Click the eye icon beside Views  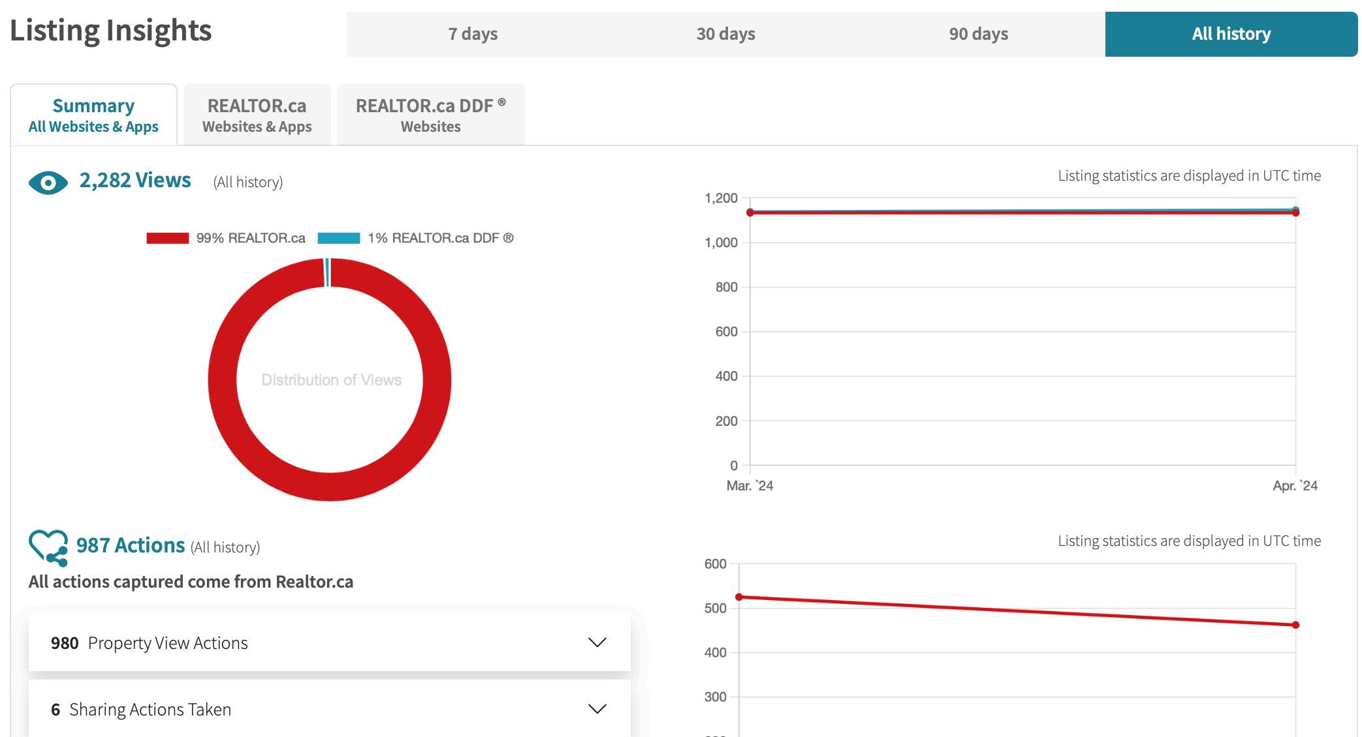[48, 183]
